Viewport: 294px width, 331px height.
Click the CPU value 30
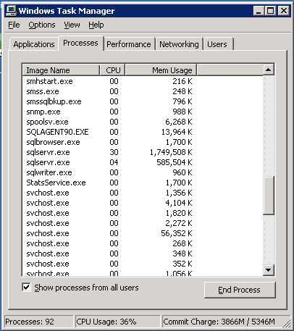pyautogui.click(x=114, y=152)
